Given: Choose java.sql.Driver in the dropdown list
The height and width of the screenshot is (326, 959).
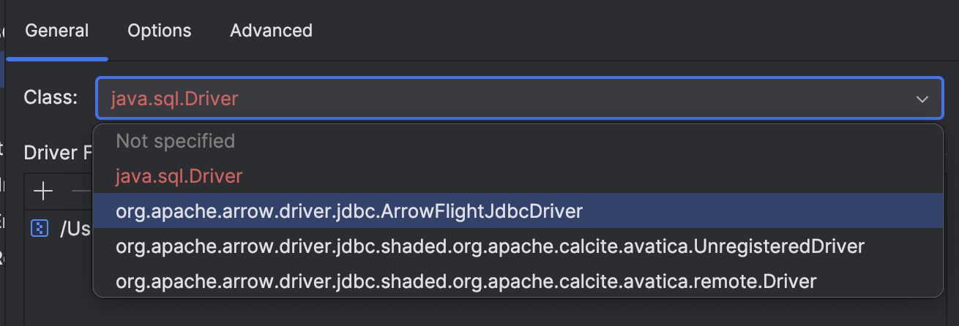Looking at the screenshot, I should pyautogui.click(x=179, y=176).
